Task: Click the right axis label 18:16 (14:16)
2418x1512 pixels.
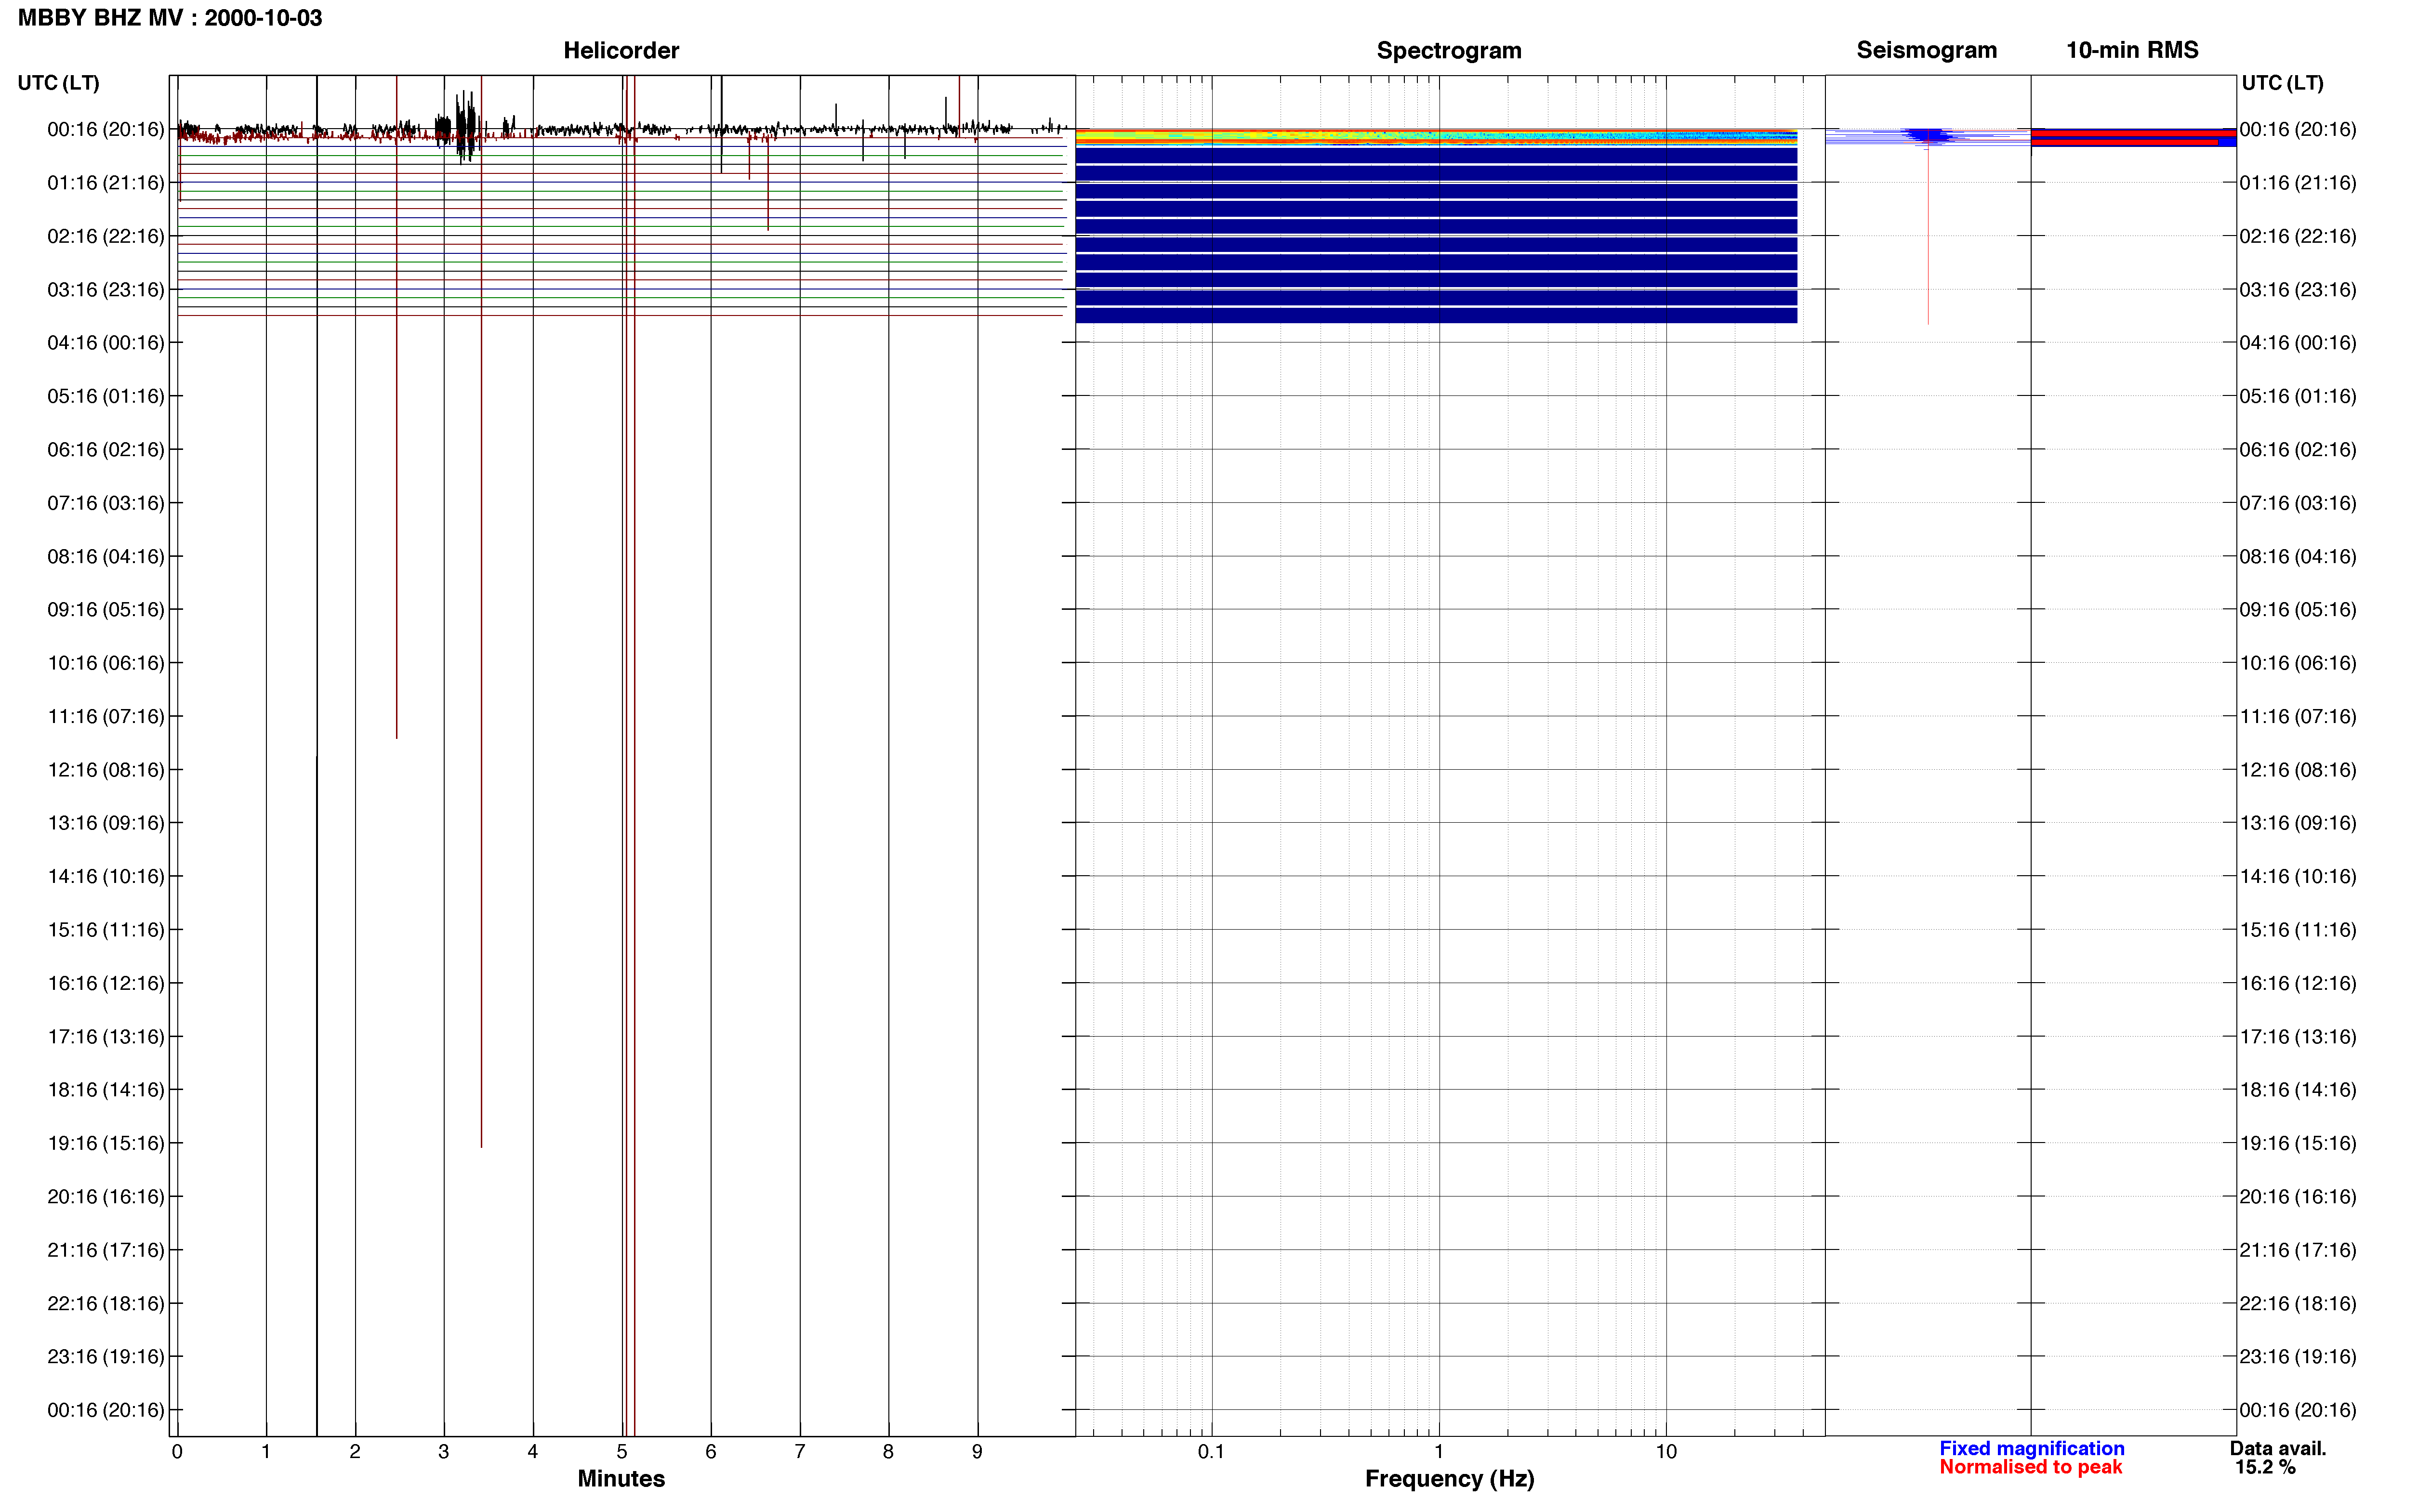Action: 2298,1090
